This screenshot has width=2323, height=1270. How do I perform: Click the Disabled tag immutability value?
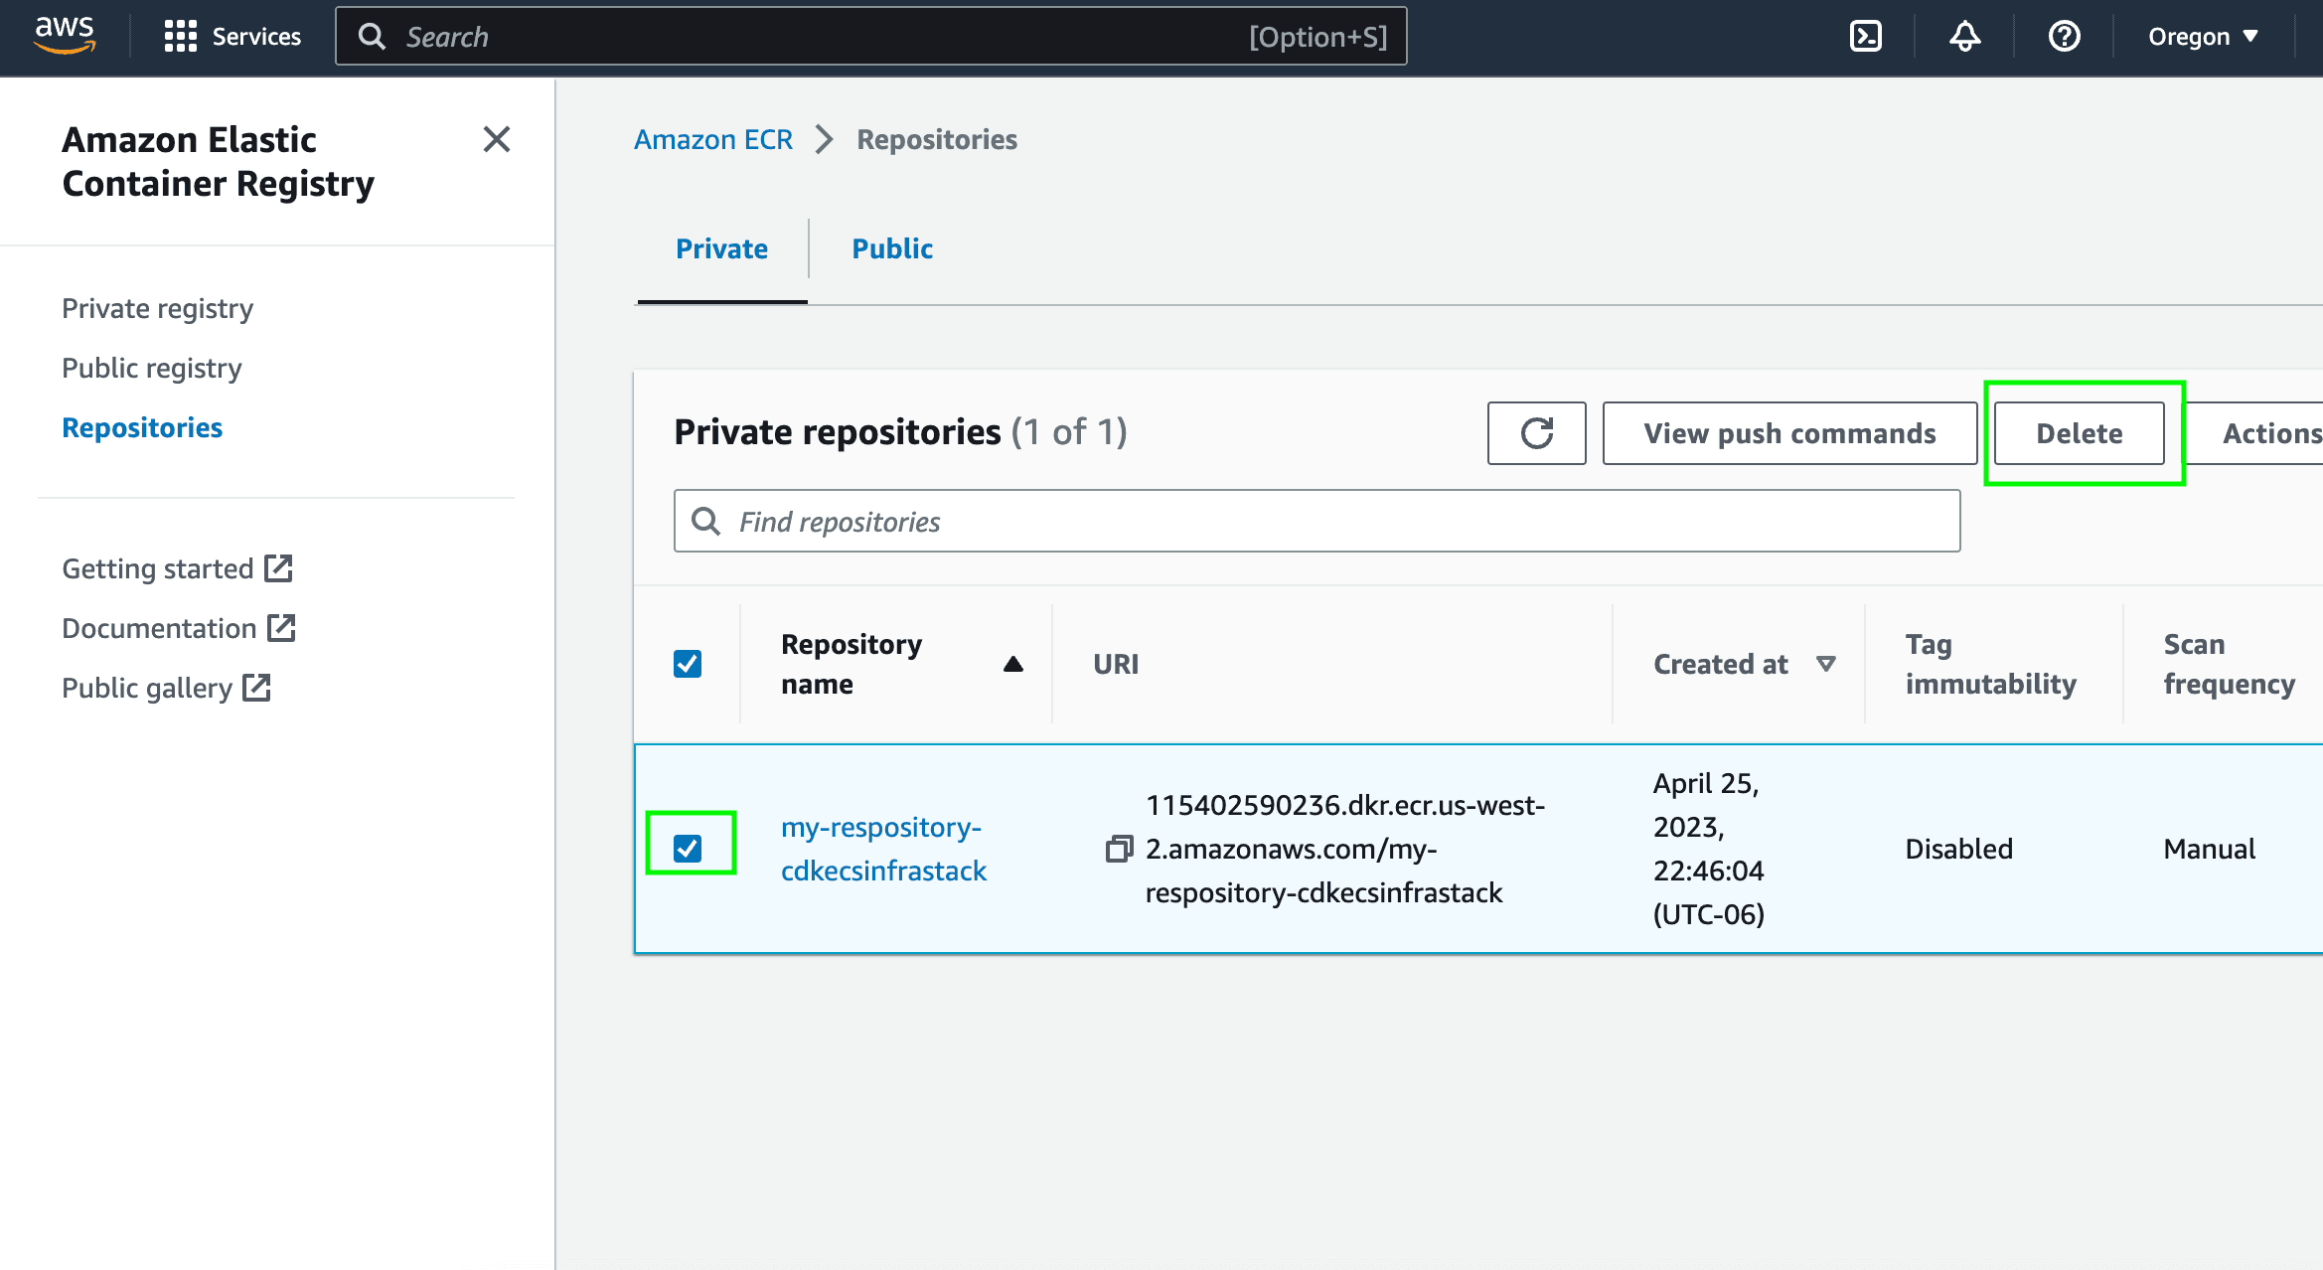coord(1958,849)
